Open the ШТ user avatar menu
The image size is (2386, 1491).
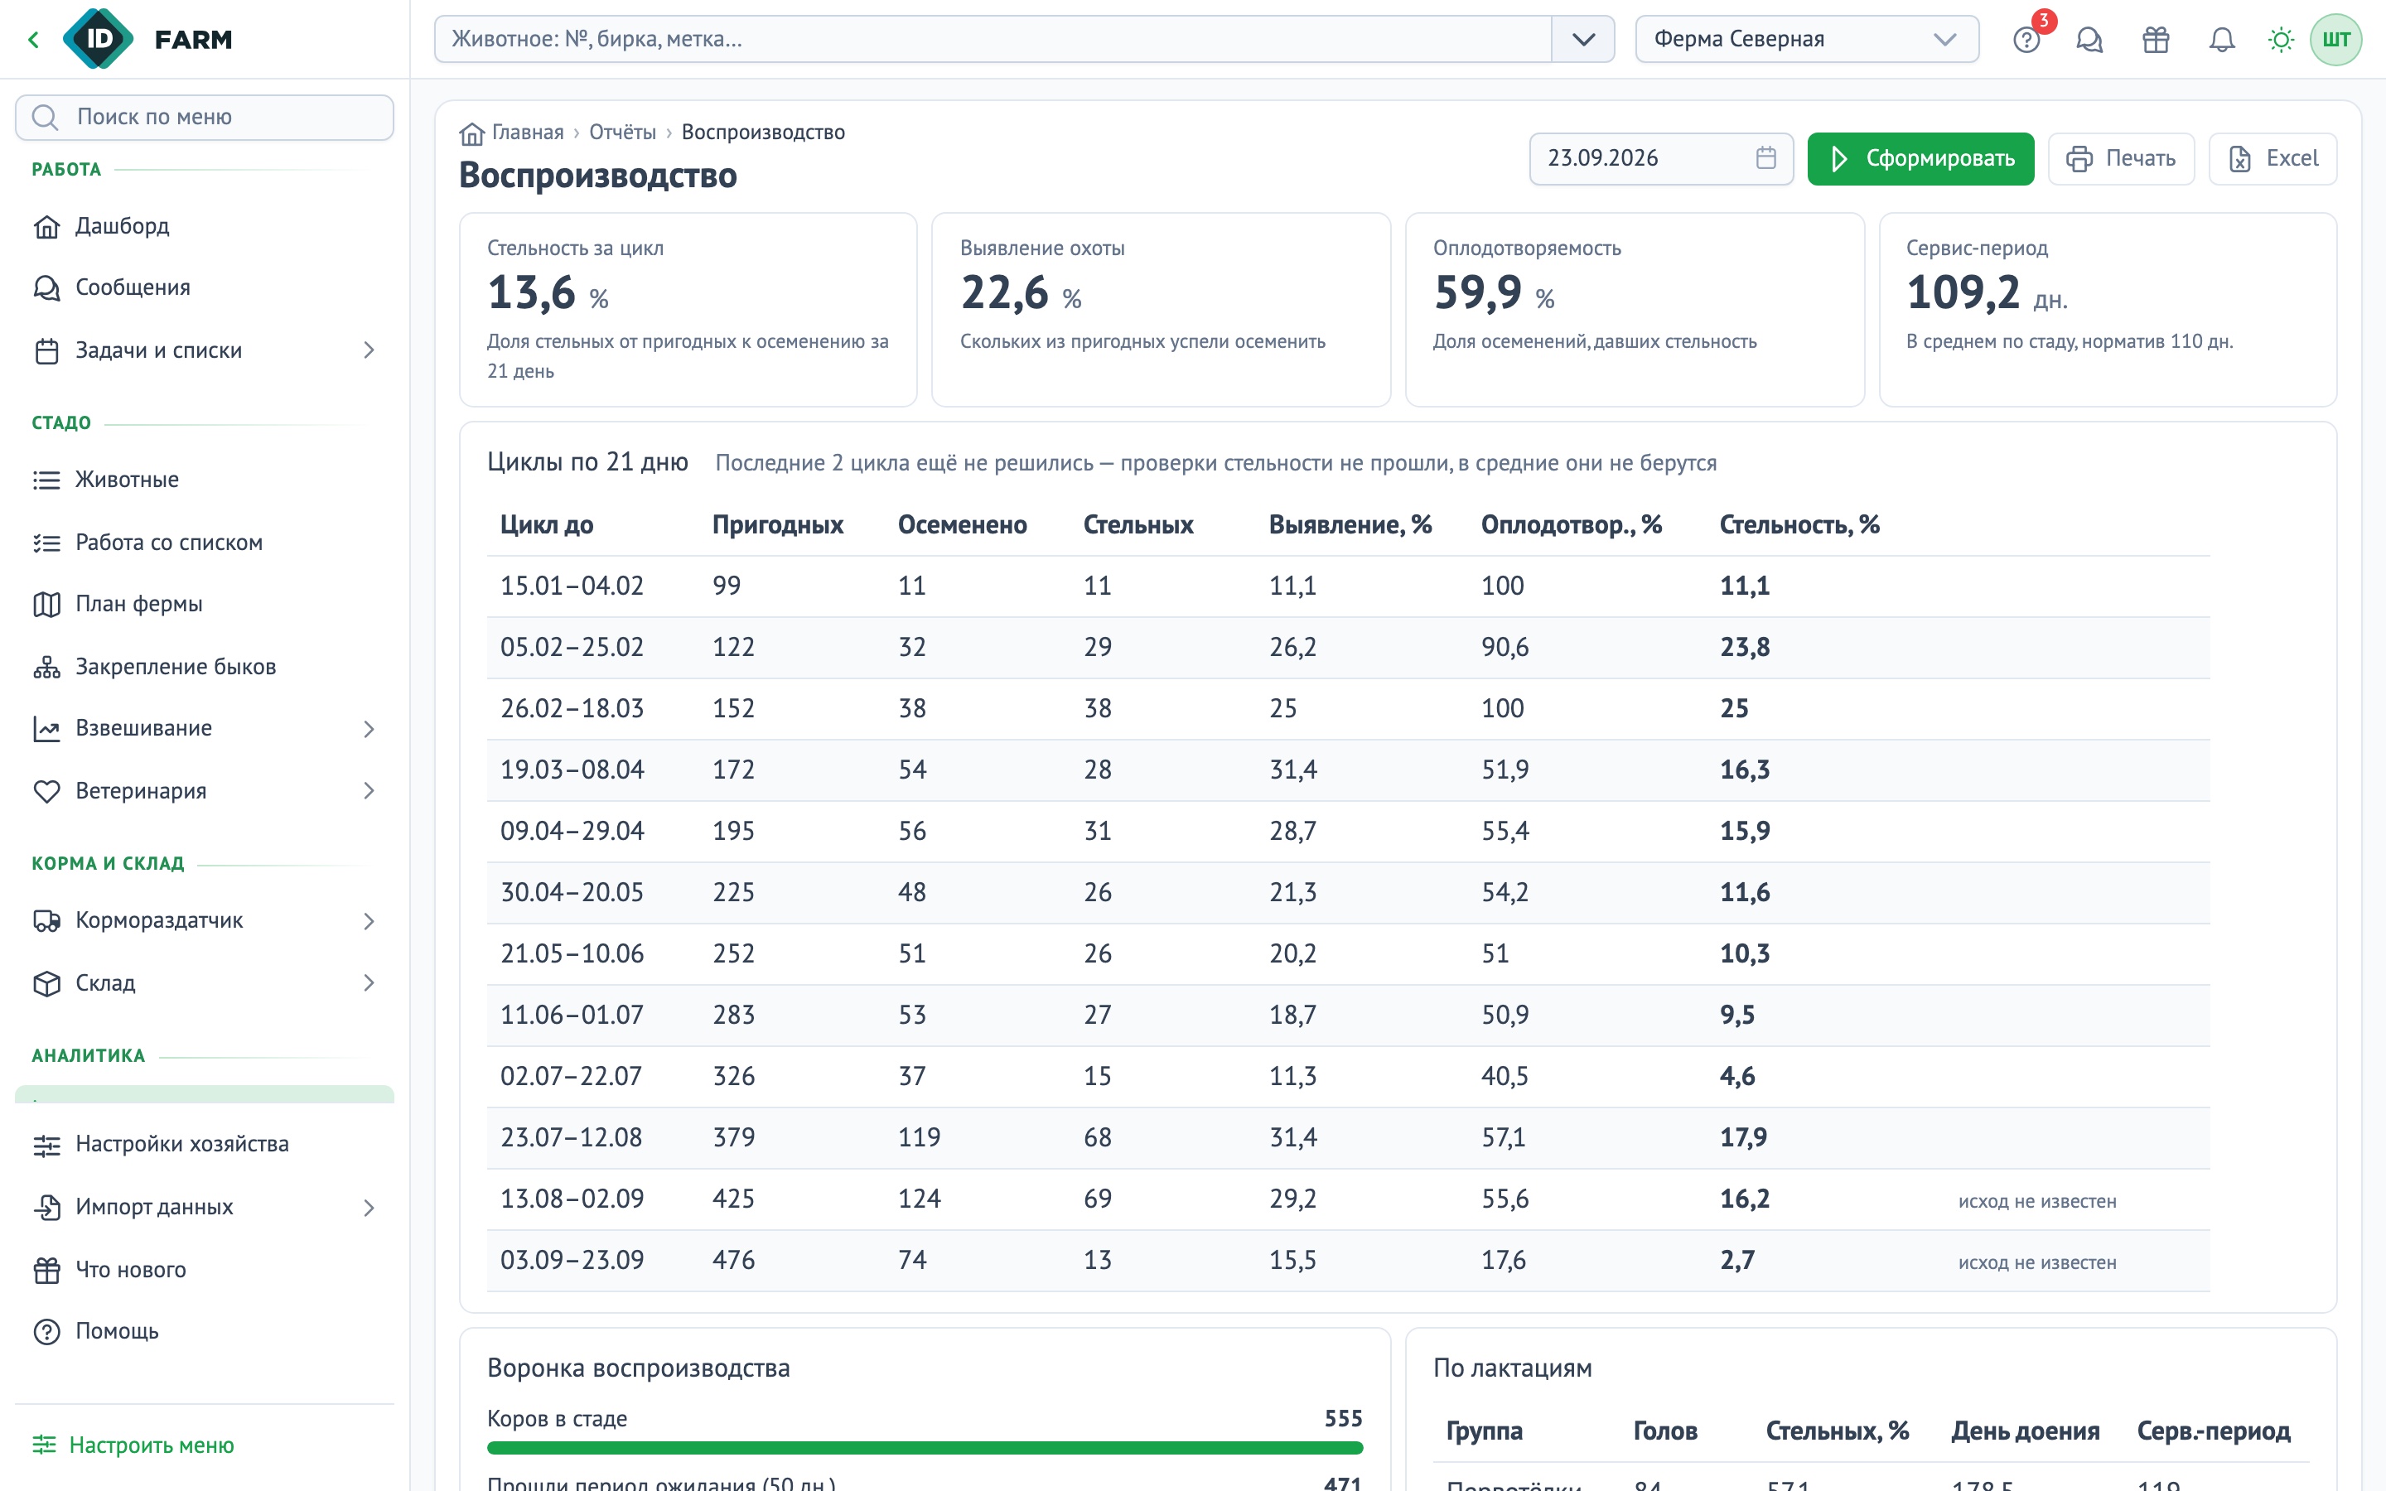(2335, 40)
